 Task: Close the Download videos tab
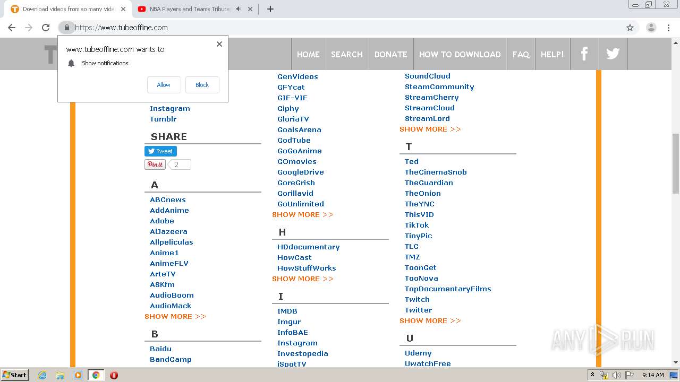click(x=123, y=9)
